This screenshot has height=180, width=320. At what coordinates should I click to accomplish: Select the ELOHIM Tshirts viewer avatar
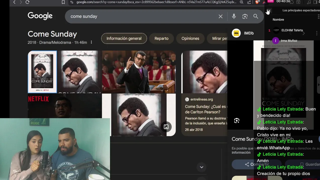(x=276, y=30)
